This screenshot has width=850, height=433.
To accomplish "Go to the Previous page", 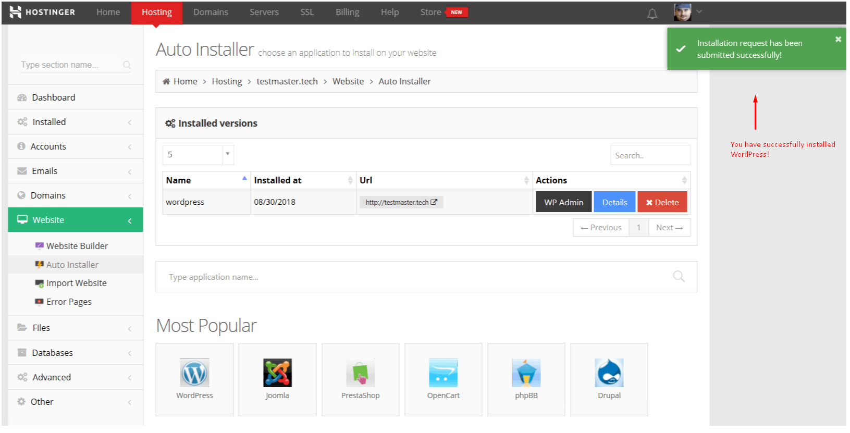I will tap(601, 228).
